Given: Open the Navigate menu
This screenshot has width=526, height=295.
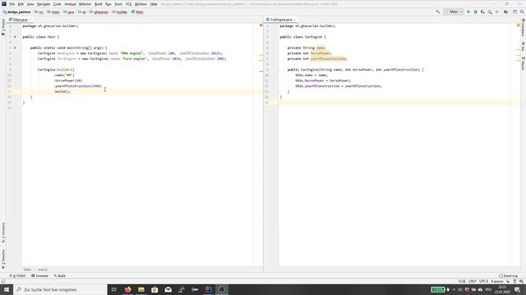Looking at the screenshot, I should click(44, 4).
